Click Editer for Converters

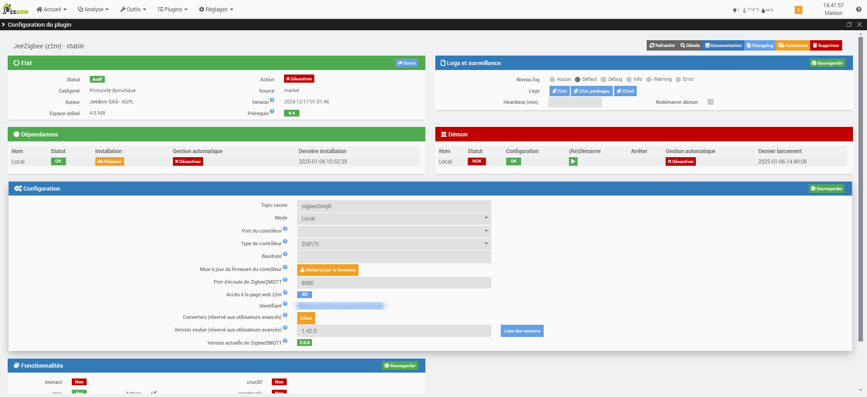[x=306, y=318]
